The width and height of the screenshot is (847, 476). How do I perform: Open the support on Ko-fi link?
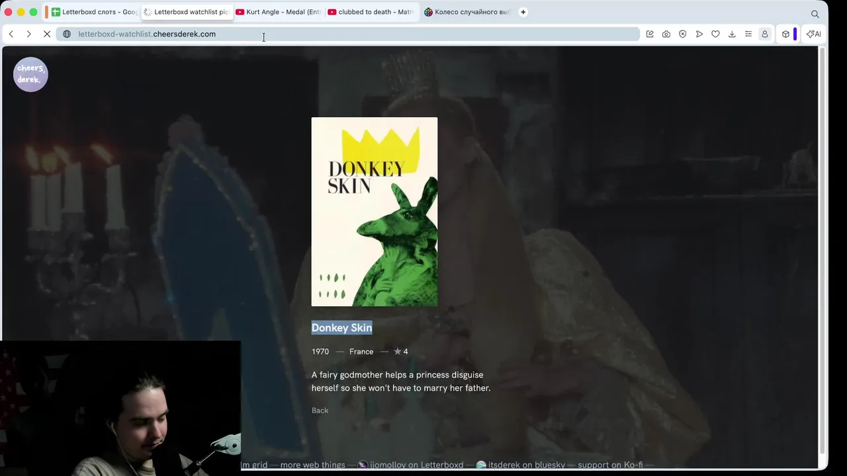click(610, 465)
